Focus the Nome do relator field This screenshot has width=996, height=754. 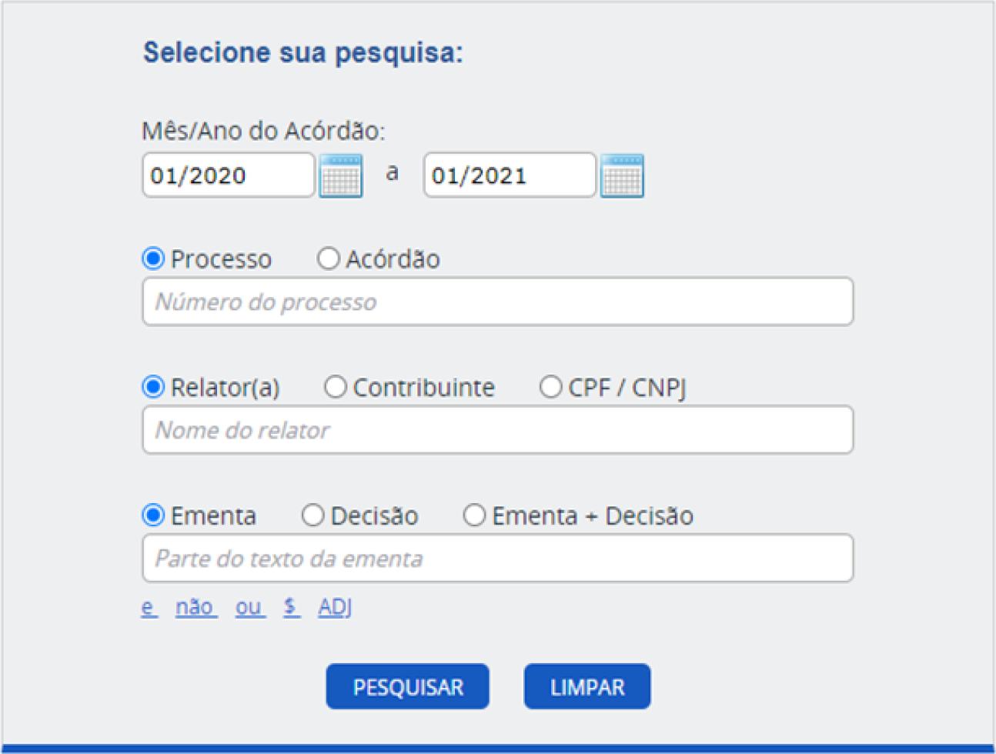pos(497,430)
